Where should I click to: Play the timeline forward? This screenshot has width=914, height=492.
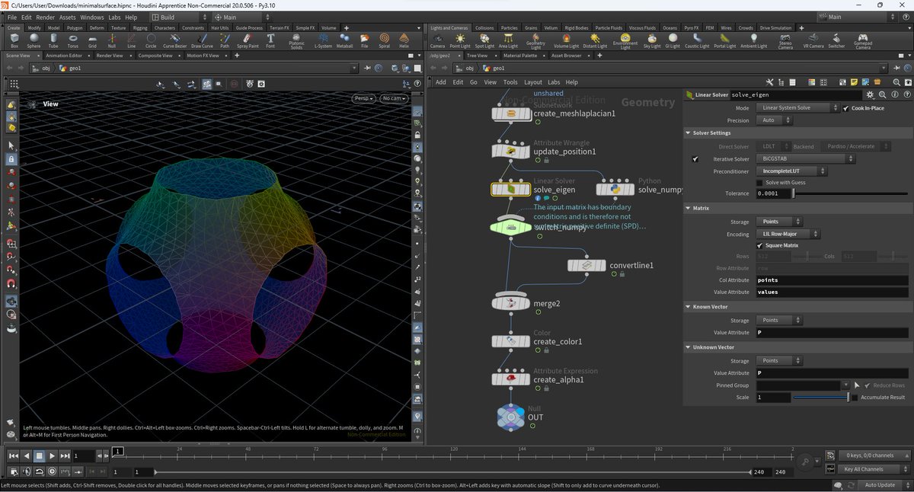(52, 455)
